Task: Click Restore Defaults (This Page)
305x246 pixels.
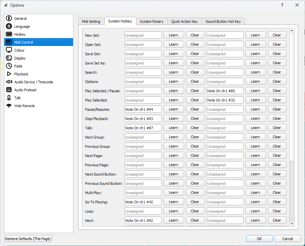Action: pos(28,238)
